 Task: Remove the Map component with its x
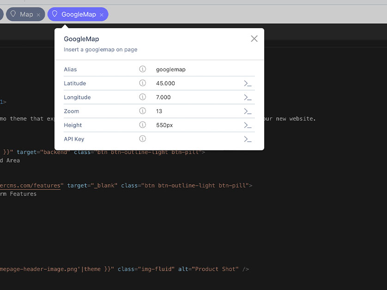[x=38, y=15]
